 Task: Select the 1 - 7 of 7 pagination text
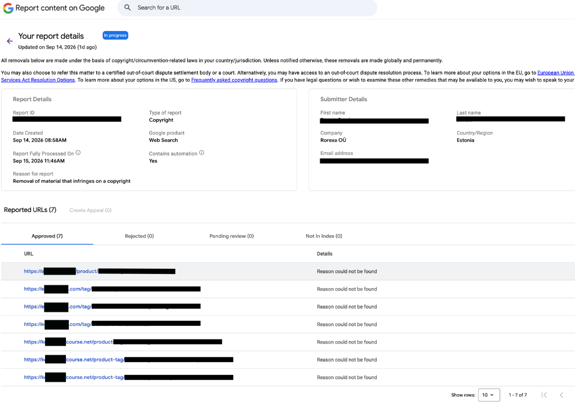click(517, 395)
